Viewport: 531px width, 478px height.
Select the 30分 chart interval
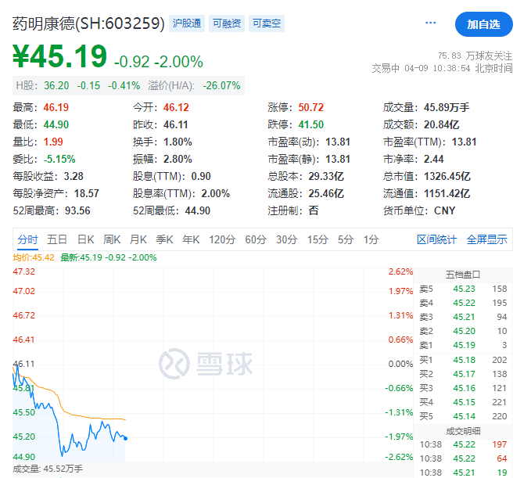286,240
